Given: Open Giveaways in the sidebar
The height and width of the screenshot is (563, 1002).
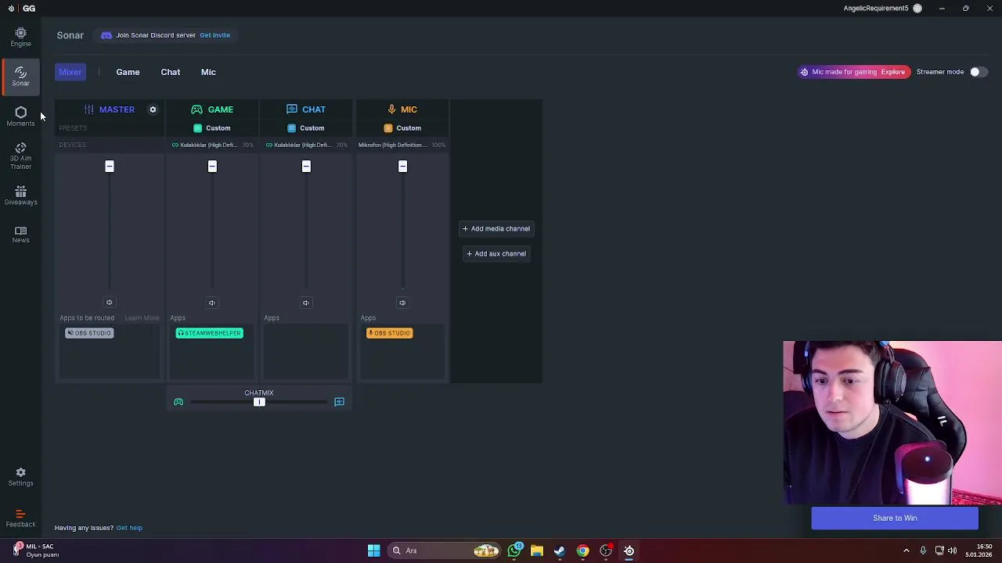Looking at the screenshot, I should click(20, 195).
